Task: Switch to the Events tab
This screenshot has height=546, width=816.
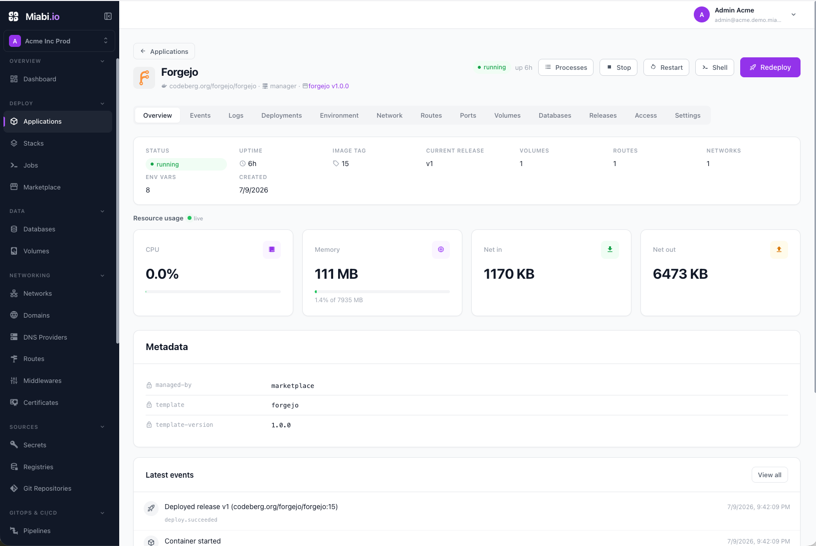Action: click(x=200, y=115)
